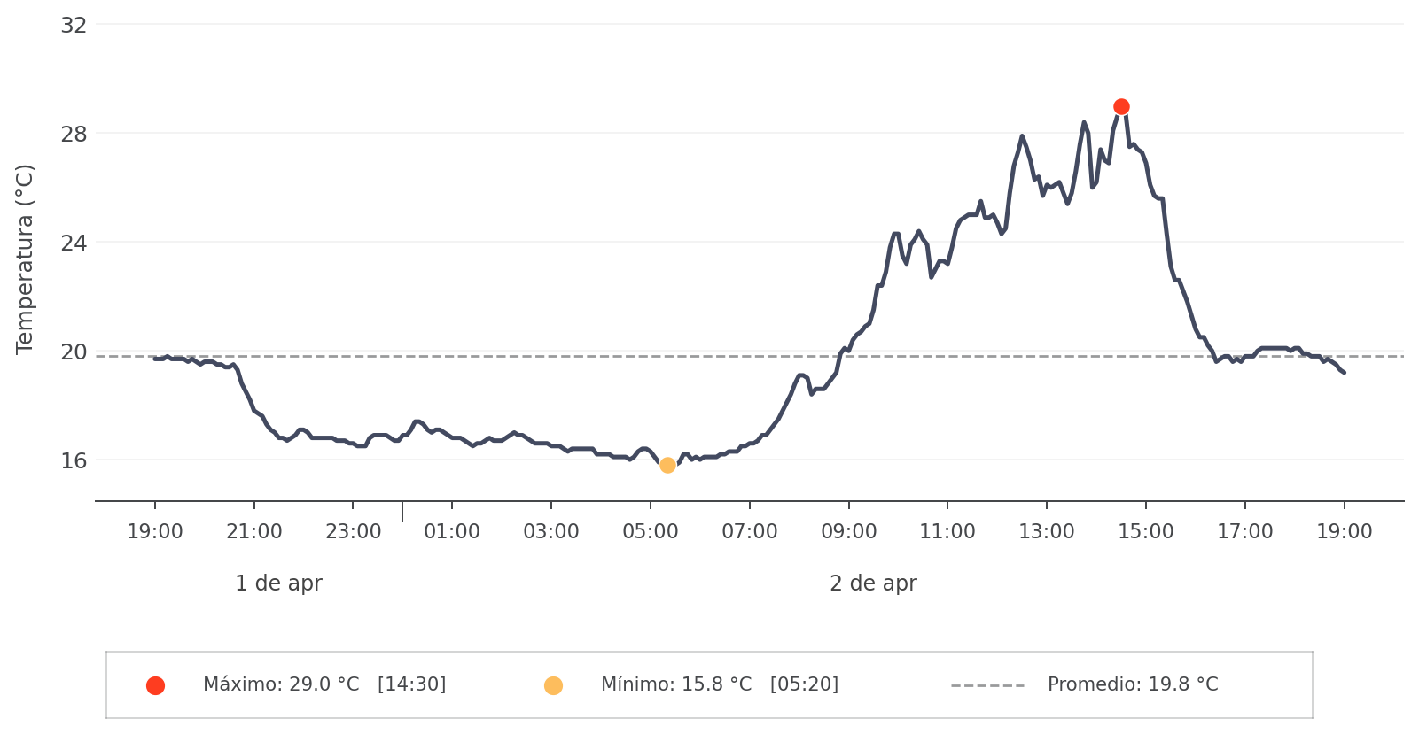Select the Máximo 29.0 °C legend text
This screenshot has width=1419, height=734.
click(x=324, y=684)
